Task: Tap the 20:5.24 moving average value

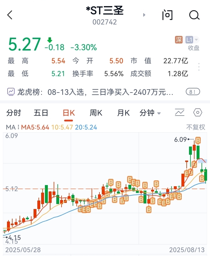Action: click(86, 127)
